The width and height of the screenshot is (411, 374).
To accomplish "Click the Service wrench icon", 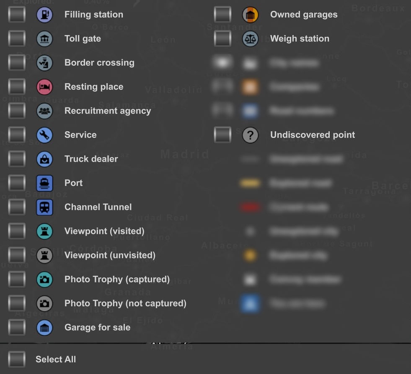I will tap(44, 135).
